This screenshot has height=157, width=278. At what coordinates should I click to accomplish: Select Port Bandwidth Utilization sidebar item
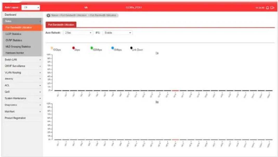[22, 28]
